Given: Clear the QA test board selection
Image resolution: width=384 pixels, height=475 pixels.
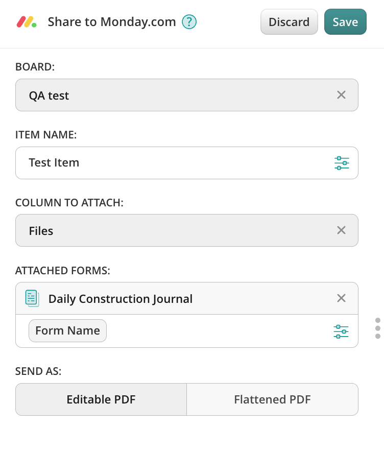Looking at the screenshot, I should [341, 95].
